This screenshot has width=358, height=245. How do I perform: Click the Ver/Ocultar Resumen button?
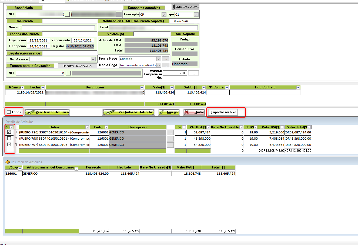[47, 112]
